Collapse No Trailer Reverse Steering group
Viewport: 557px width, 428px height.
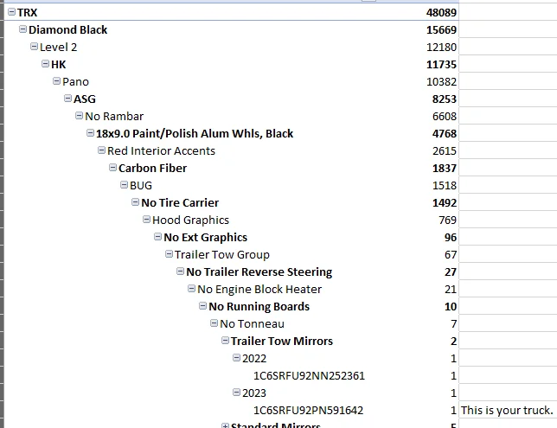(181, 271)
